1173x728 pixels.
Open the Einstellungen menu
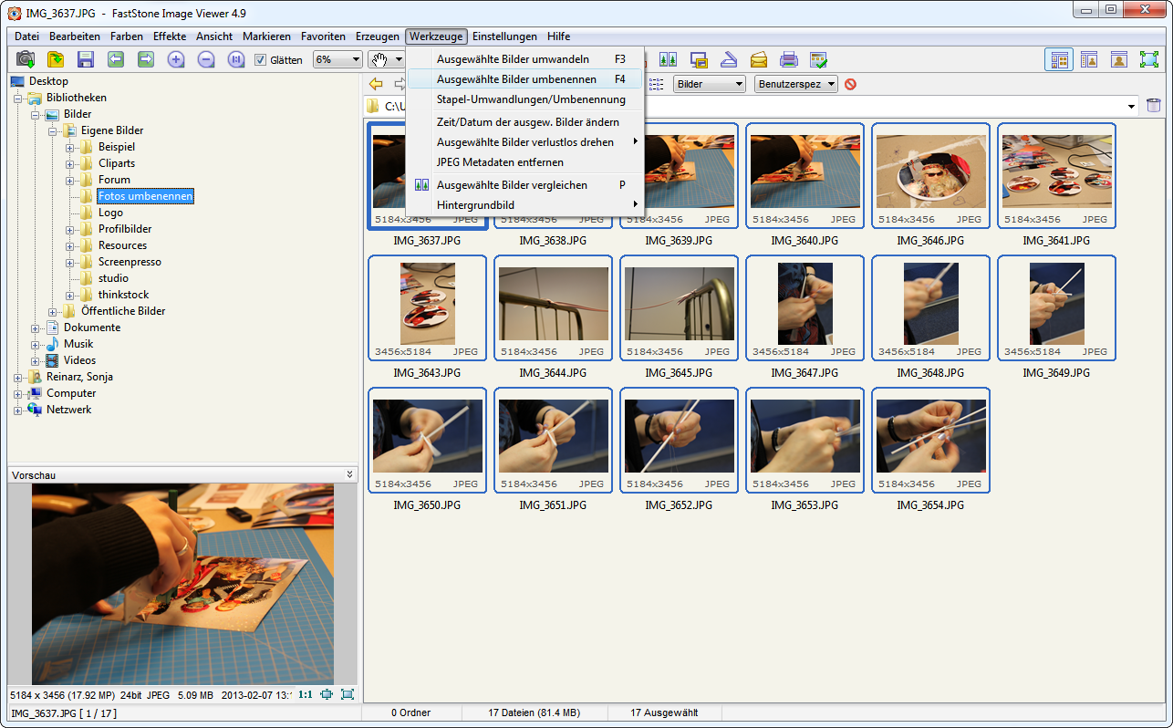[x=504, y=36]
